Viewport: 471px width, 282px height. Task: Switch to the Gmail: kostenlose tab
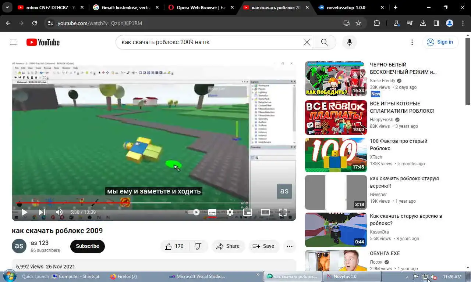point(126,7)
